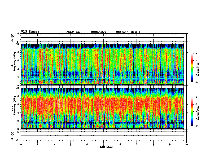Click the "-10" label on ch.2 color scale

coord(196,126)
